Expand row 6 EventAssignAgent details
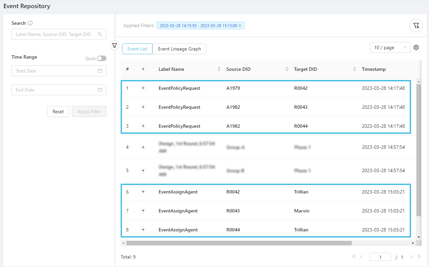429x267 pixels. pos(143,192)
